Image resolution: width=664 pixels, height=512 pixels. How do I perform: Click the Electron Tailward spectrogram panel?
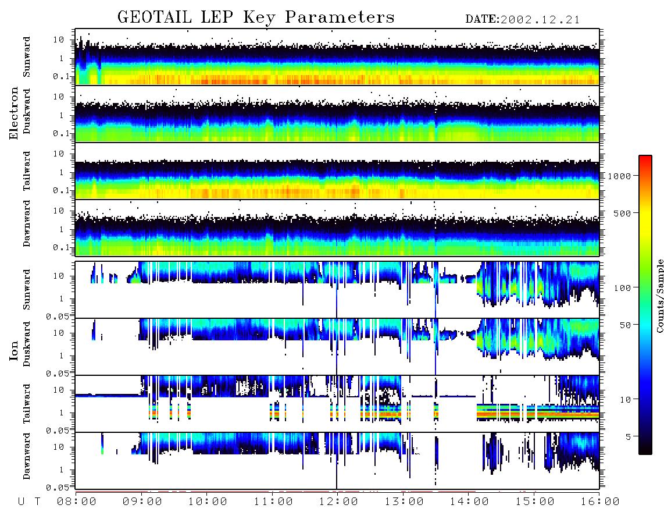[x=337, y=171]
